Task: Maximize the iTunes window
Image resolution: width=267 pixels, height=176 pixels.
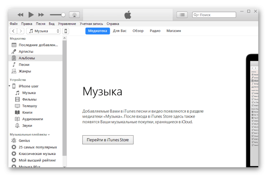Action: pyautogui.click(x=249, y=11)
